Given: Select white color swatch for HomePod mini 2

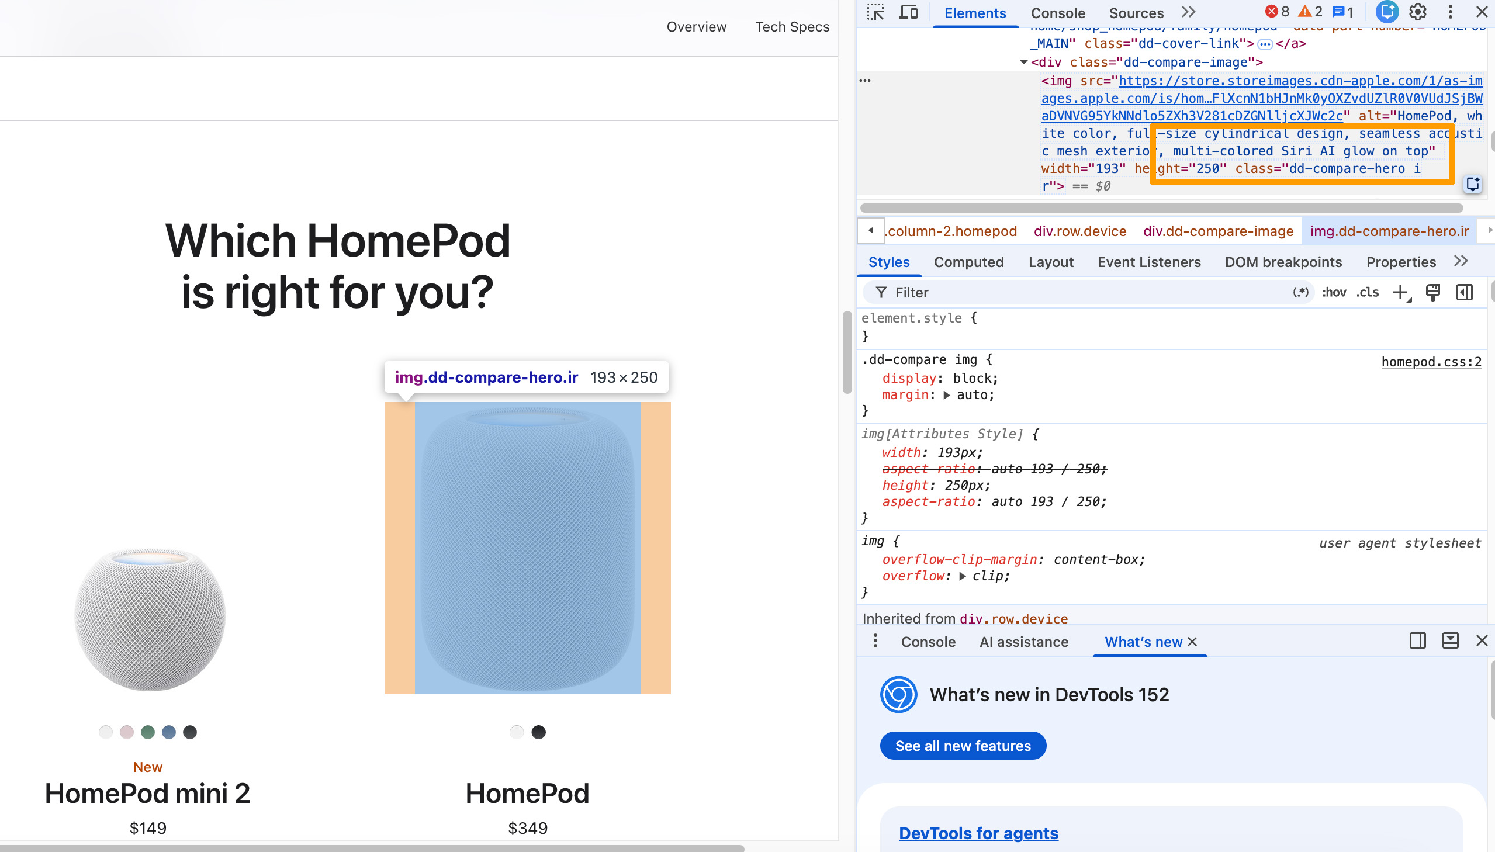Looking at the screenshot, I should click(x=105, y=732).
